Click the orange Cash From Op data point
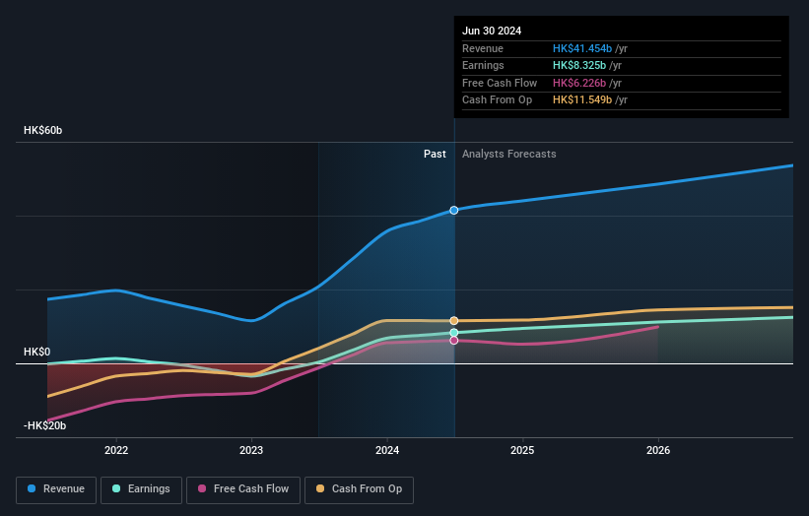The image size is (809, 516). (454, 321)
